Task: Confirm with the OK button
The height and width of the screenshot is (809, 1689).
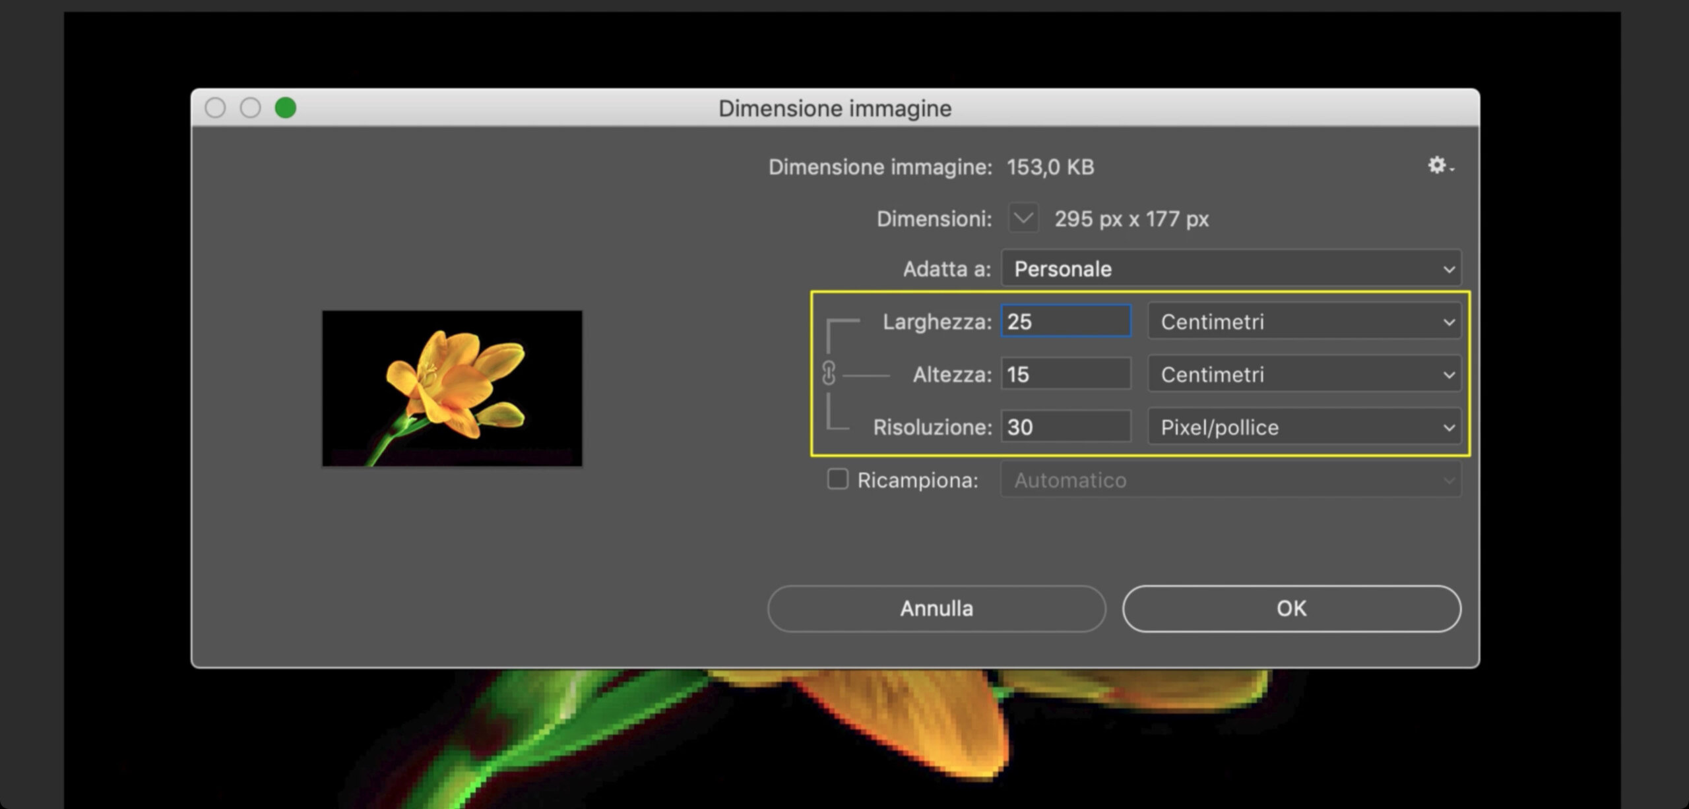Action: click(x=1291, y=608)
